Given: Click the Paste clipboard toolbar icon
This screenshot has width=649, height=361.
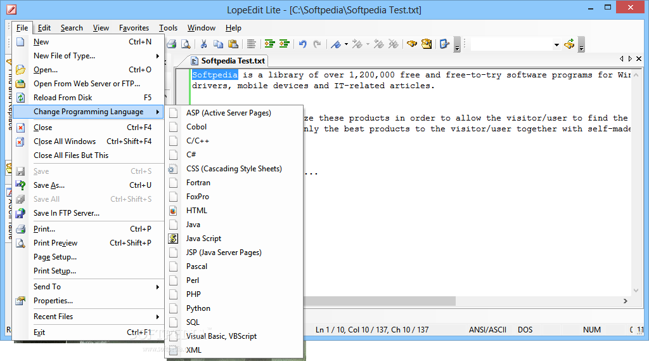Looking at the screenshot, I should (233, 44).
